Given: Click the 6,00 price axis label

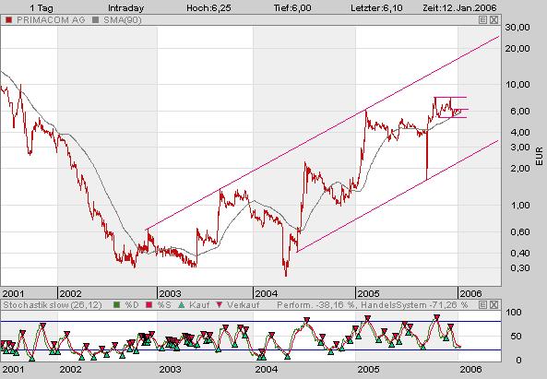Looking at the screenshot, I should click(x=520, y=112).
